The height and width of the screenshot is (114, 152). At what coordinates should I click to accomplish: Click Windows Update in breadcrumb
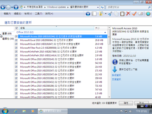(56, 7)
